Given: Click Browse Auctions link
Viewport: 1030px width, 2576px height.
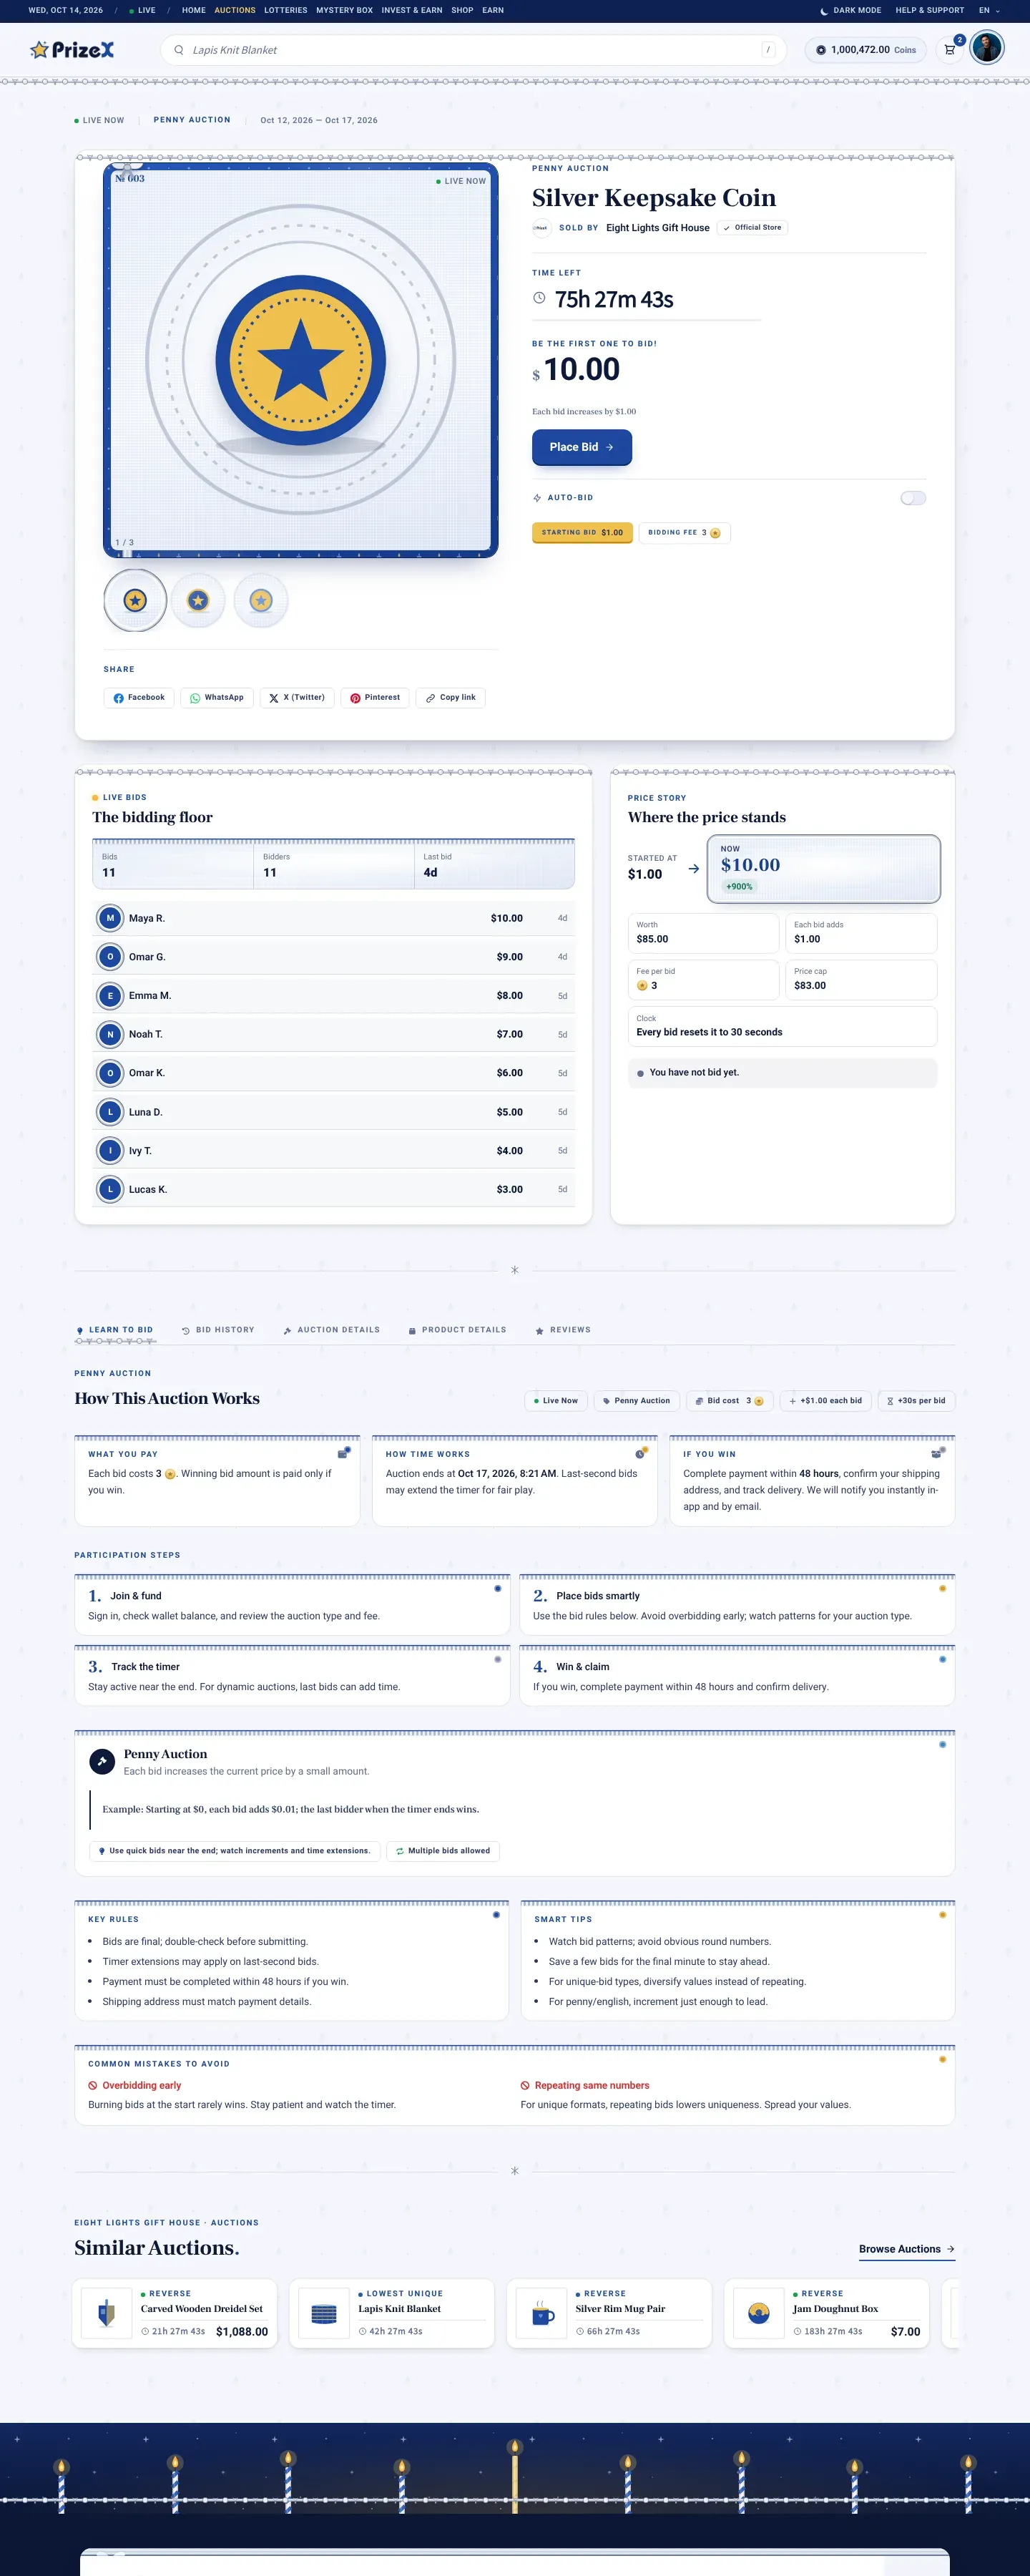Looking at the screenshot, I should click(907, 2249).
